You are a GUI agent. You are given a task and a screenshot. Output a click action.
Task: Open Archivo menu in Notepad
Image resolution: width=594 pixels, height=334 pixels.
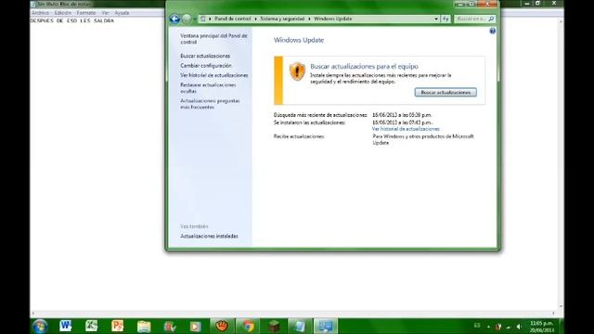click(40, 13)
